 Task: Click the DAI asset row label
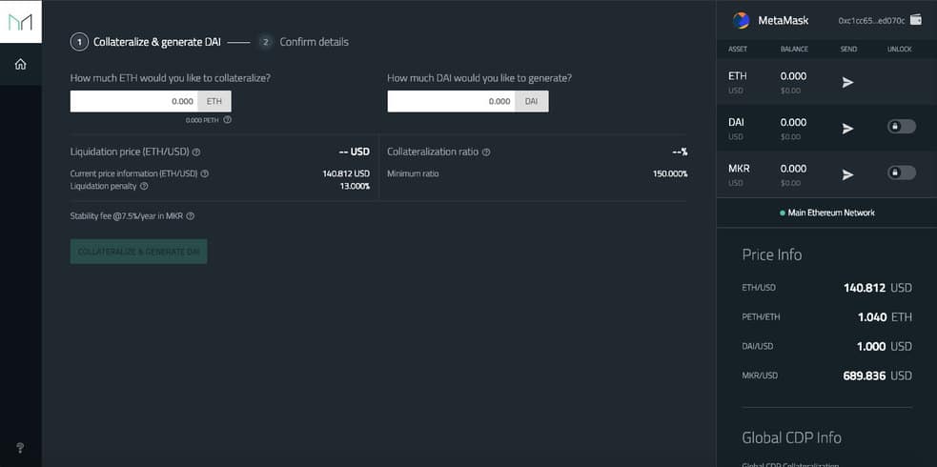point(736,122)
